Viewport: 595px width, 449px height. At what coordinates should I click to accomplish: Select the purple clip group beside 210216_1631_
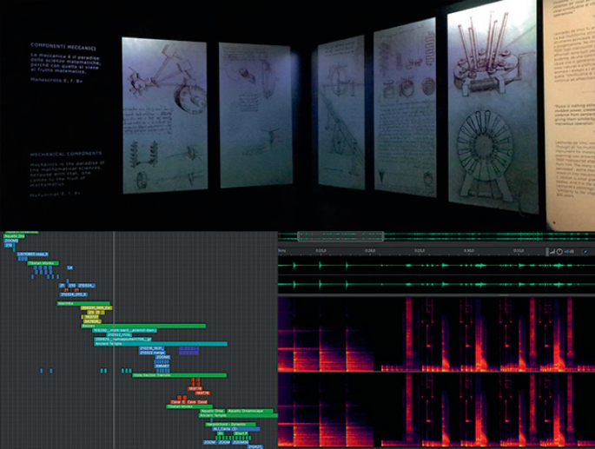tap(189, 350)
